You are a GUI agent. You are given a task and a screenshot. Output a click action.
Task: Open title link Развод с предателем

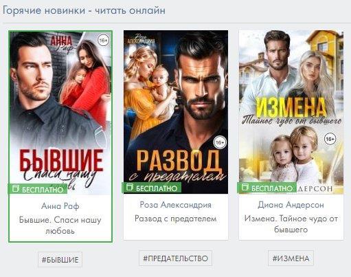tap(176, 219)
